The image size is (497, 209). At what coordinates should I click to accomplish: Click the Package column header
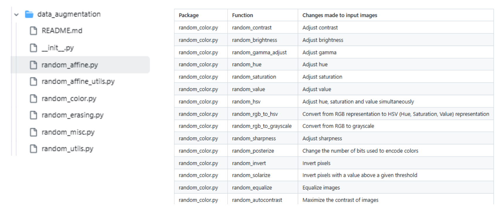coord(189,15)
